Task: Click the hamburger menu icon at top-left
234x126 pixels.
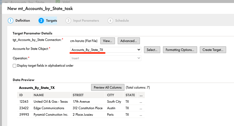Action: point(1,2)
